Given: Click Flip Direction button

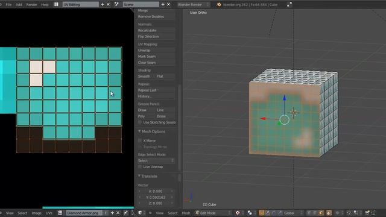Looking at the screenshot, I should coord(156,36).
